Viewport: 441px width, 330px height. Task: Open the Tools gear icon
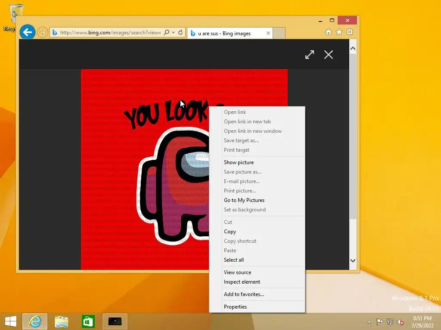(x=350, y=32)
